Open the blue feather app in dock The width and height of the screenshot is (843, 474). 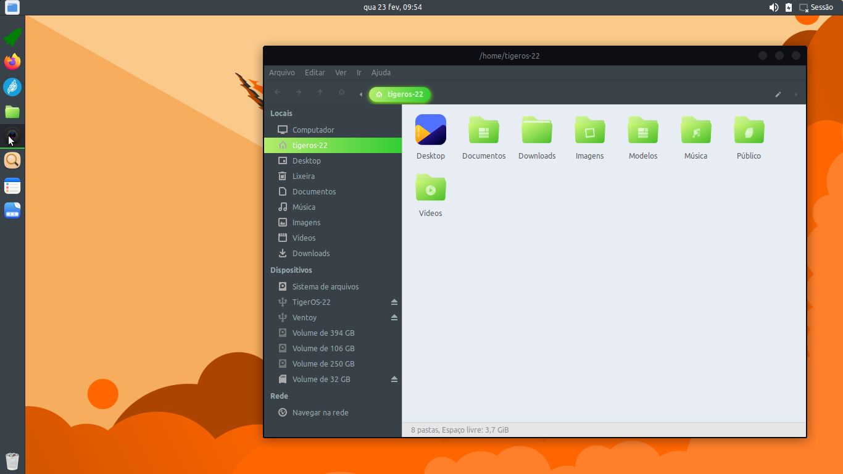[x=12, y=87]
